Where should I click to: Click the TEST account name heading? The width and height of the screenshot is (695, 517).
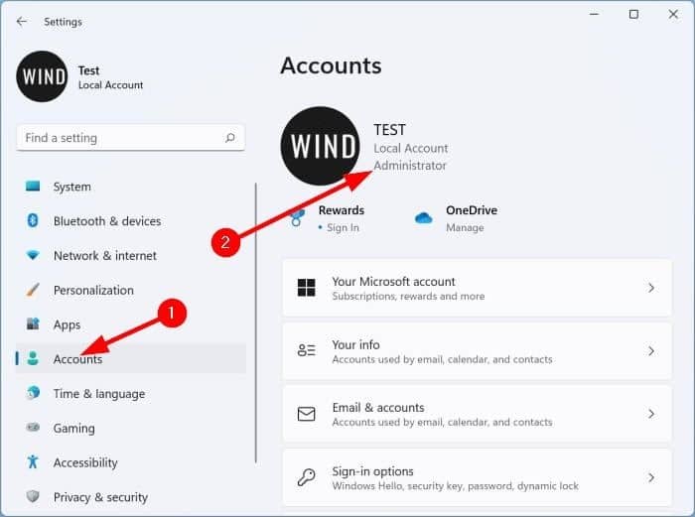click(389, 130)
